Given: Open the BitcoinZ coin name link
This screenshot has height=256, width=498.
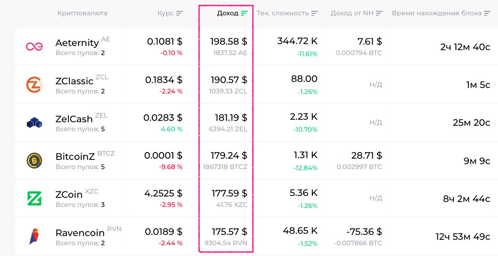Looking at the screenshot, I should [75, 157].
